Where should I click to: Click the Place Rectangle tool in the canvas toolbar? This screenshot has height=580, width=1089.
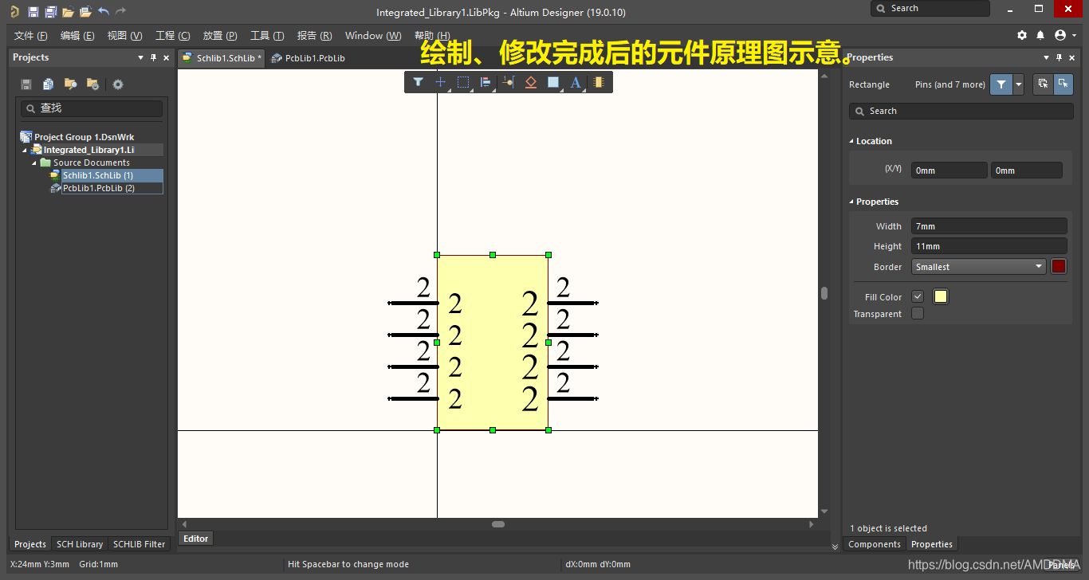tap(553, 82)
